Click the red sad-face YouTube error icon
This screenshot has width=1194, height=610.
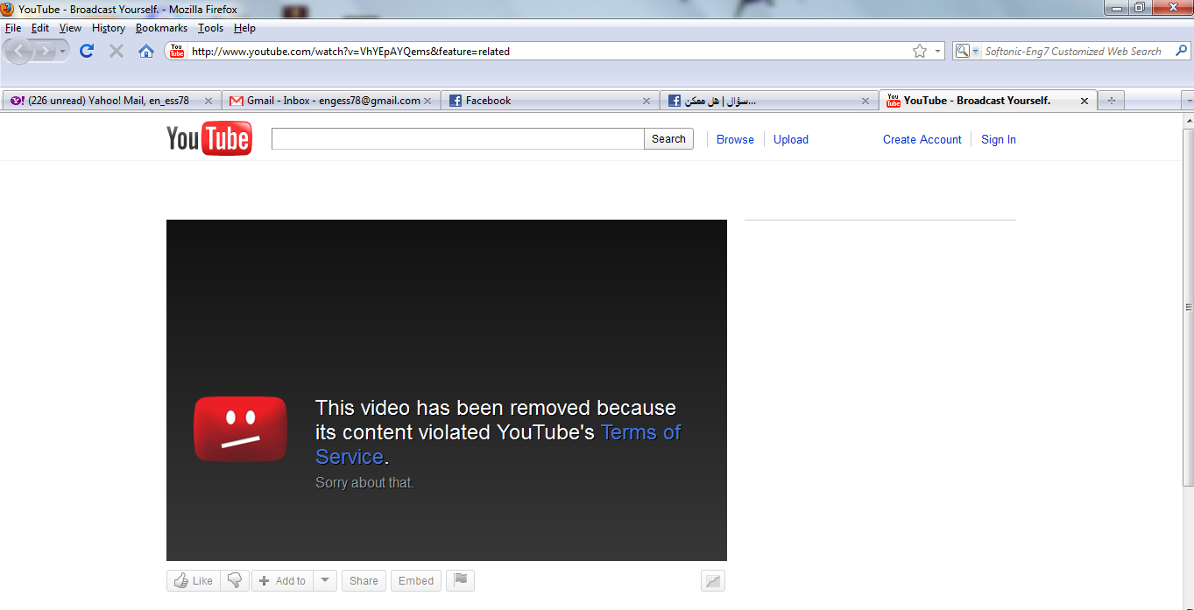[240, 429]
